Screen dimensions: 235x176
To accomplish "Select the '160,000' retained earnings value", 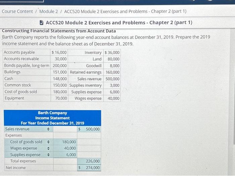I will click(x=112, y=72).
